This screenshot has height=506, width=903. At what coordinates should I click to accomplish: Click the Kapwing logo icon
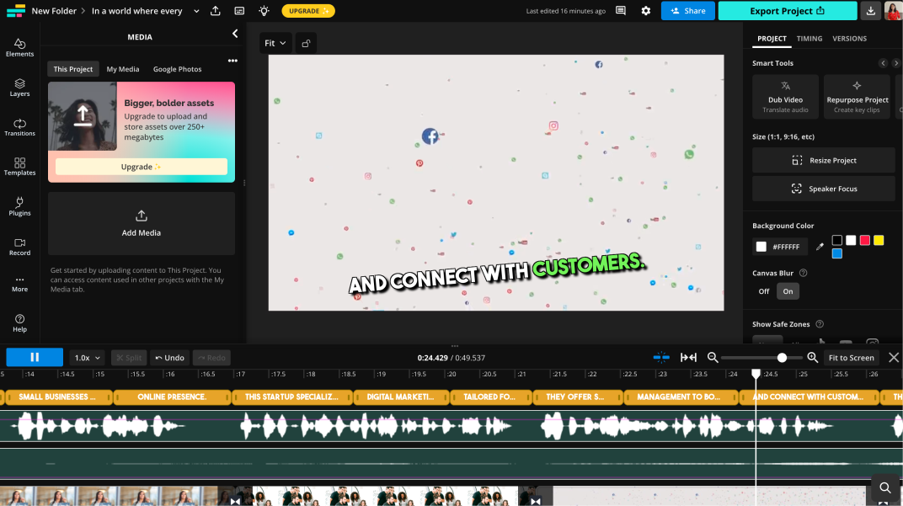coord(15,11)
